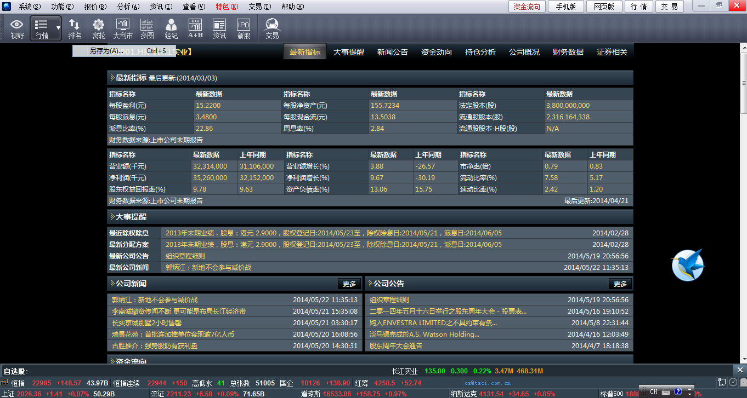This screenshot has width=747, height=398.
Task: Open news 郭炳江：新地不会参与减价战 in 公司新闻
Action: [155, 299]
